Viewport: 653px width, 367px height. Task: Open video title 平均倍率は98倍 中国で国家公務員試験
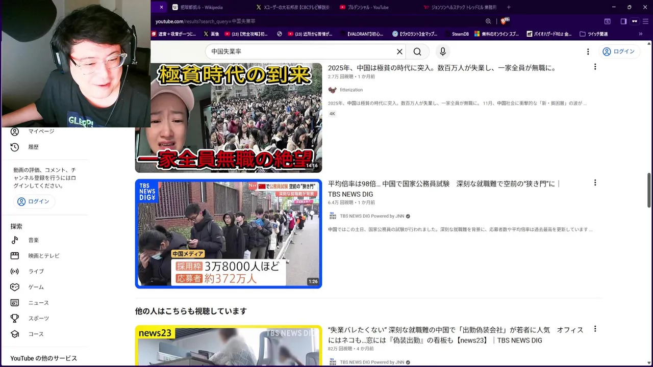pos(444,189)
